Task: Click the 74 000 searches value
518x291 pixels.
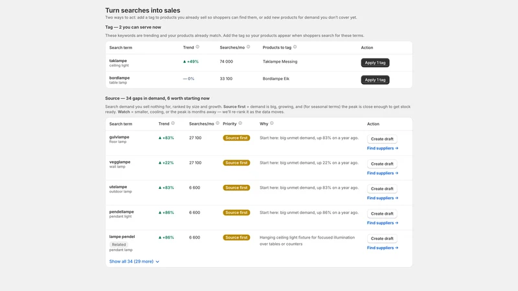Action: [x=226, y=61]
